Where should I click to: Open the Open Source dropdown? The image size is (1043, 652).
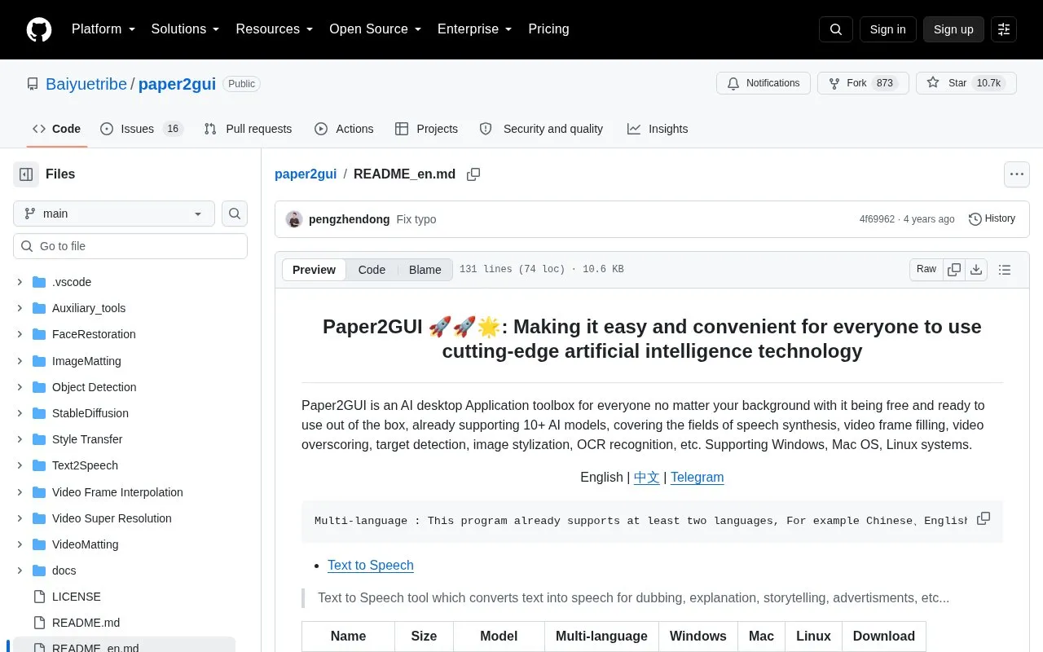tap(376, 29)
